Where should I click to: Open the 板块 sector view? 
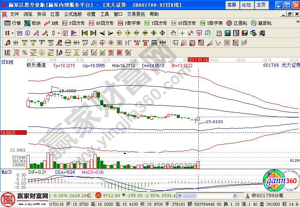pos(33,23)
